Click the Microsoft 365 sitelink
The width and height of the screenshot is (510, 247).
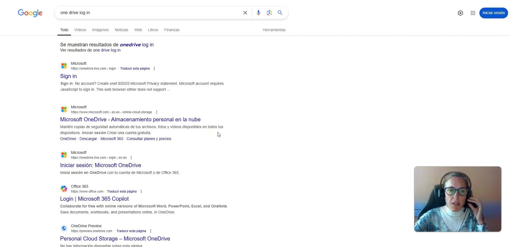112,139
